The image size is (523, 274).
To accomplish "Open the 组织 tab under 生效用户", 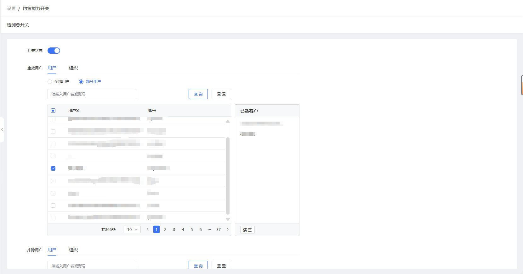I will [x=73, y=68].
